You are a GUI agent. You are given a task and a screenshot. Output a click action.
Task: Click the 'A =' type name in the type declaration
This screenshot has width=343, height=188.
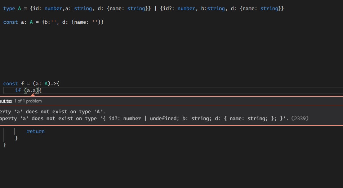point(22,9)
